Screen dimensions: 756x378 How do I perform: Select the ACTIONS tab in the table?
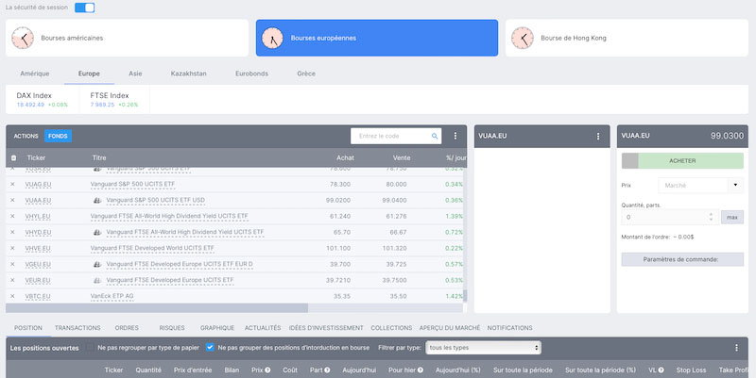(26, 136)
